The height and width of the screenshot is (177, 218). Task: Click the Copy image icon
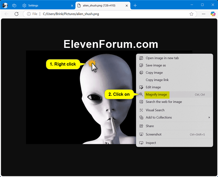[141, 73]
